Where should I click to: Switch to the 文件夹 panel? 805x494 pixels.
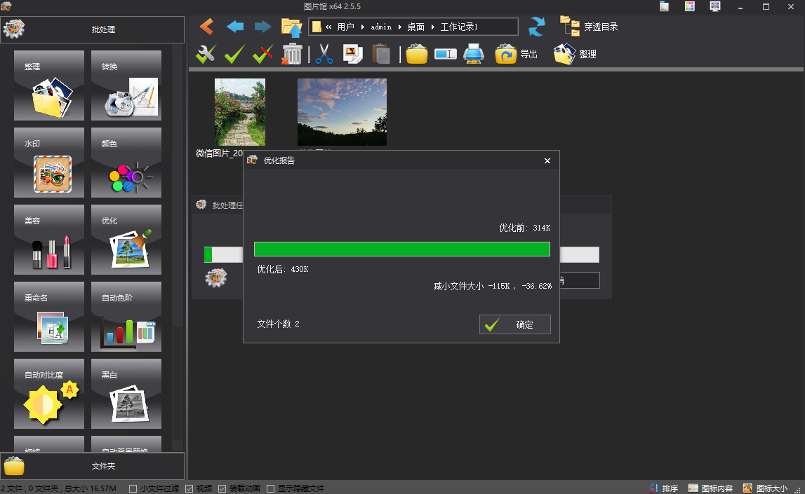click(x=92, y=466)
